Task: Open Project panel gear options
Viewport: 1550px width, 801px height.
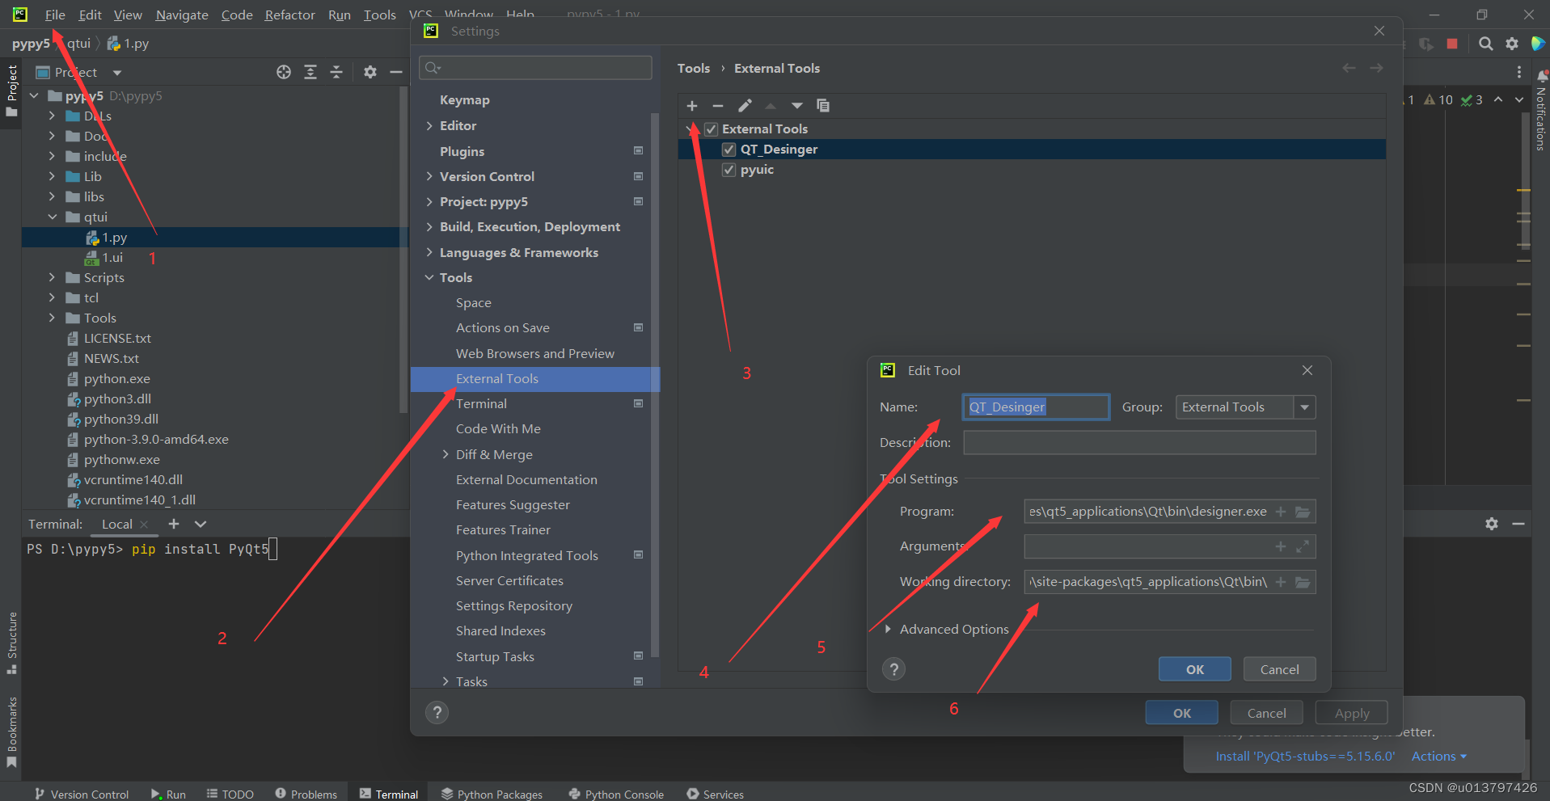Action: point(370,72)
